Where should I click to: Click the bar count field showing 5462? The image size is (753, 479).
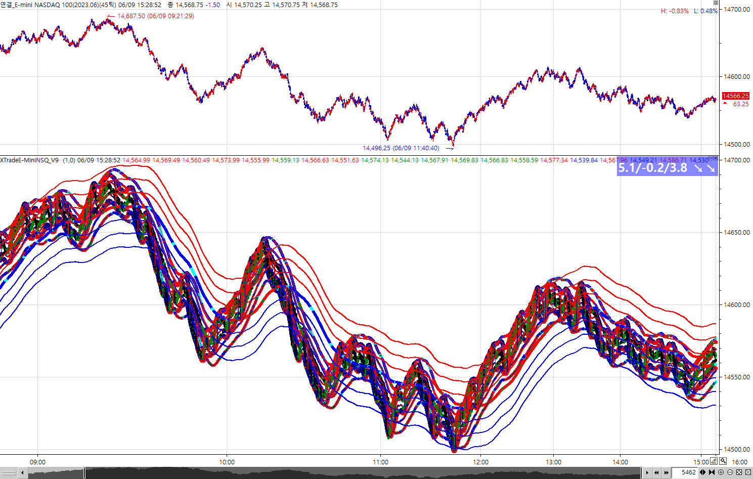coord(685,472)
